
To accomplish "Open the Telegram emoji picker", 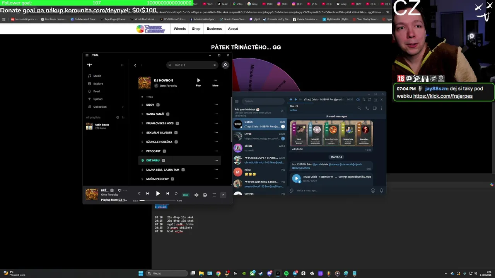I will pyautogui.click(x=373, y=190).
